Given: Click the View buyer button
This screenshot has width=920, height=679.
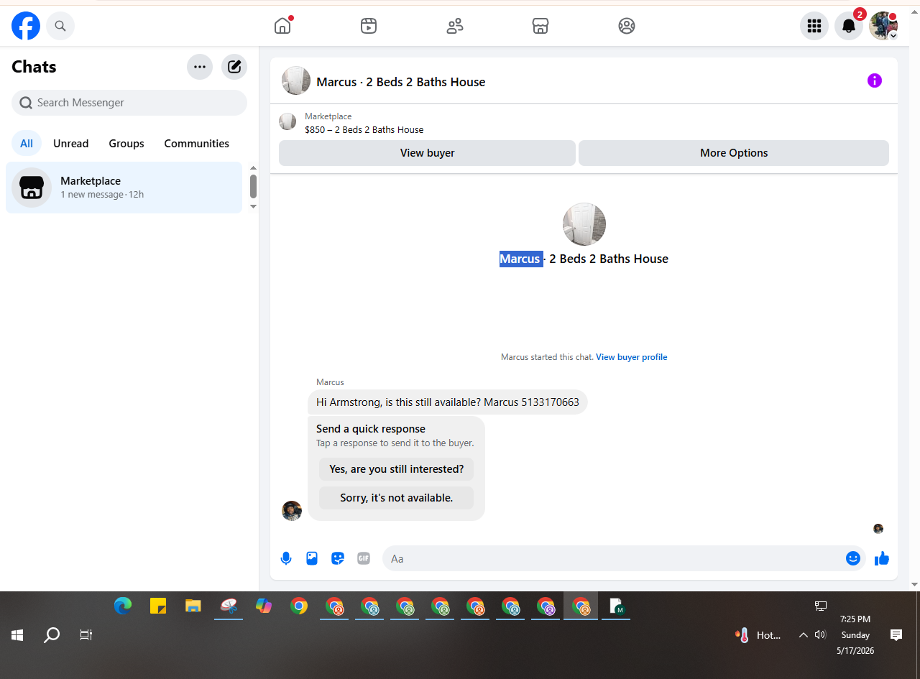Looking at the screenshot, I should click(427, 153).
